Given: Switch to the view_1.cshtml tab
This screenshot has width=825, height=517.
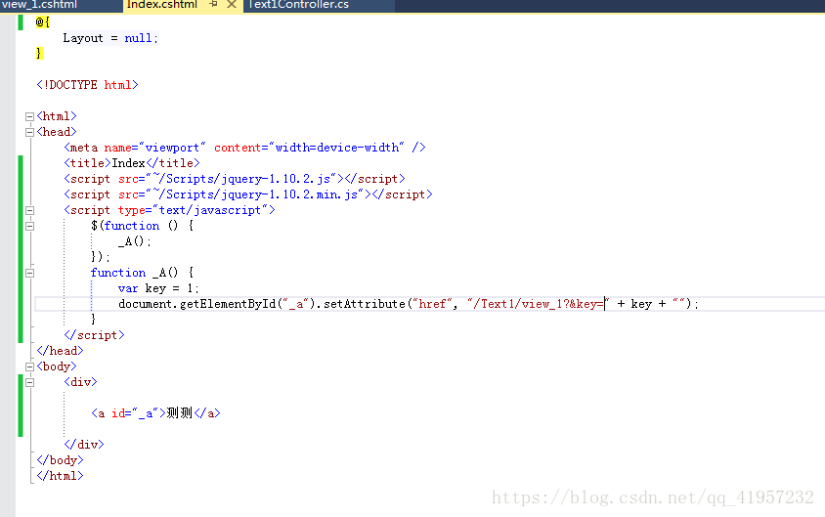Looking at the screenshot, I should pyautogui.click(x=39, y=5).
